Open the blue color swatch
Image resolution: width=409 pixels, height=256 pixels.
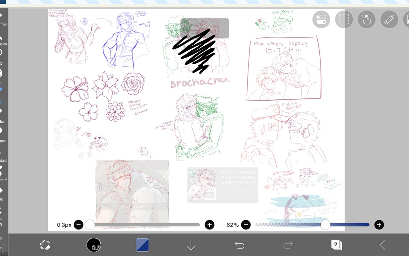142,245
